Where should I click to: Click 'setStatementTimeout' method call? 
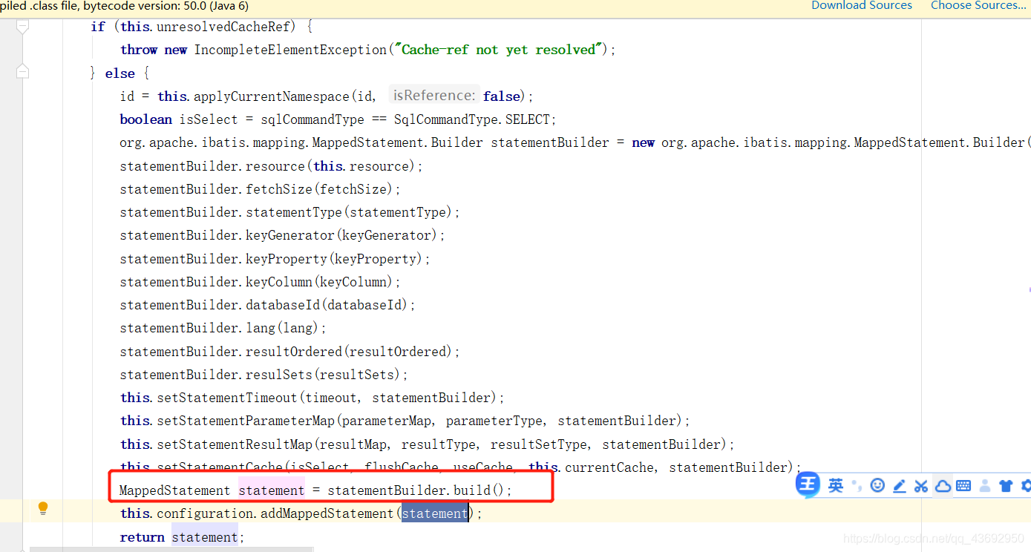pyautogui.click(x=227, y=398)
